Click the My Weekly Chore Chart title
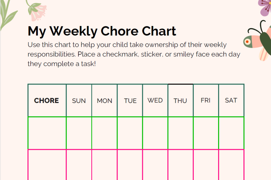 102,31
